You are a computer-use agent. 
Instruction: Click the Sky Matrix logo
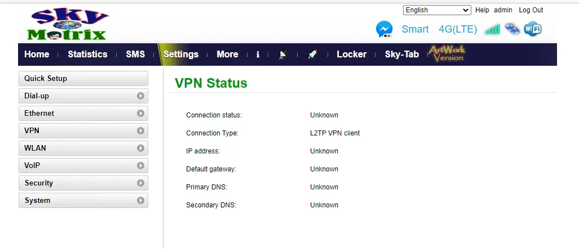(69, 24)
